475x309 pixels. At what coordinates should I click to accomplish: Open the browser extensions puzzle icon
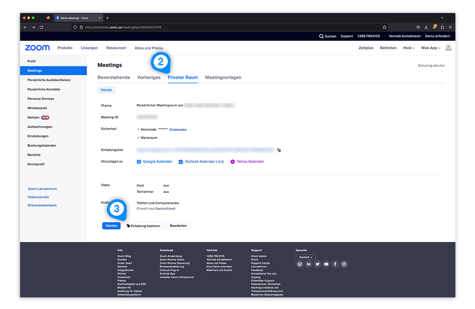click(x=442, y=27)
